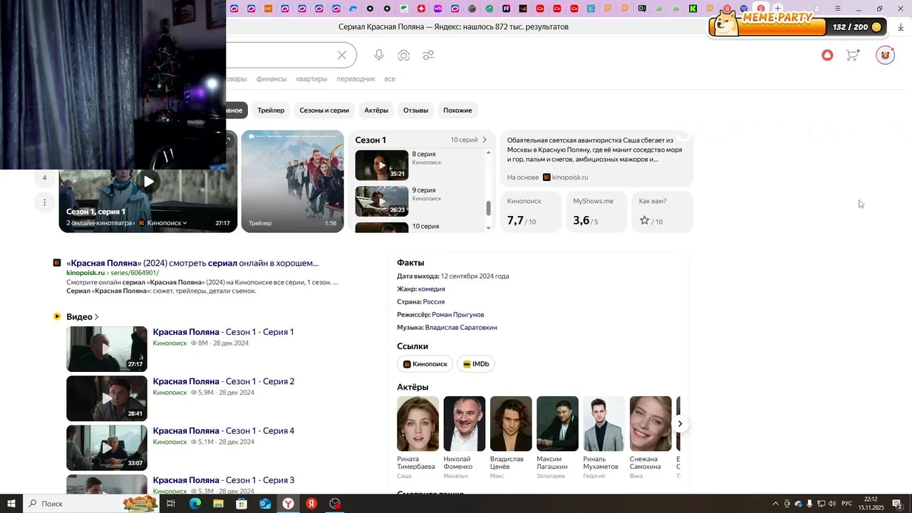
Task: Open the kinopoisk.ru source link in description
Action: click(566, 177)
